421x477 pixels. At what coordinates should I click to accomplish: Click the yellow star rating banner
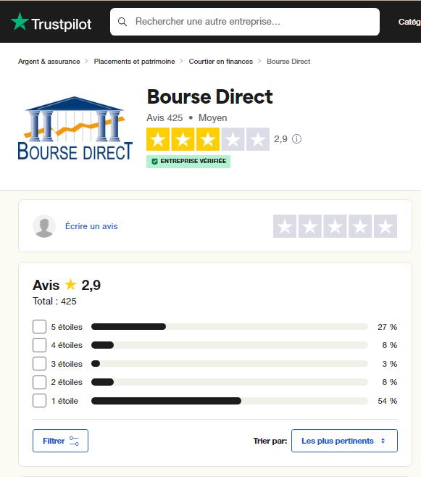click(x=208, y=139)
